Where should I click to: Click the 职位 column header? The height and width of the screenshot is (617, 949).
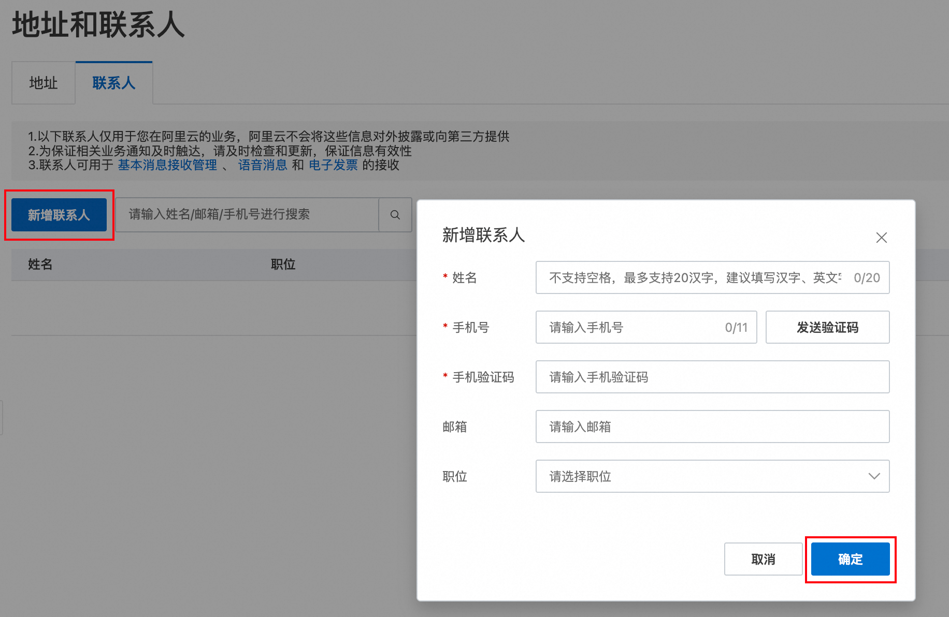point(283,265)
